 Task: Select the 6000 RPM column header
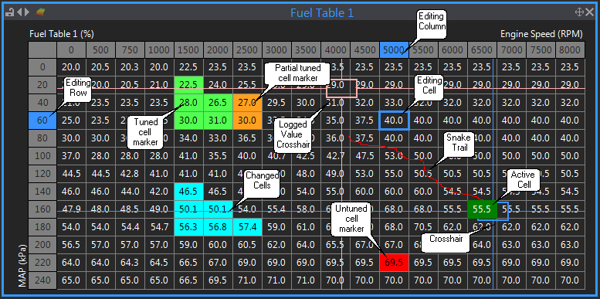point(453,50)
